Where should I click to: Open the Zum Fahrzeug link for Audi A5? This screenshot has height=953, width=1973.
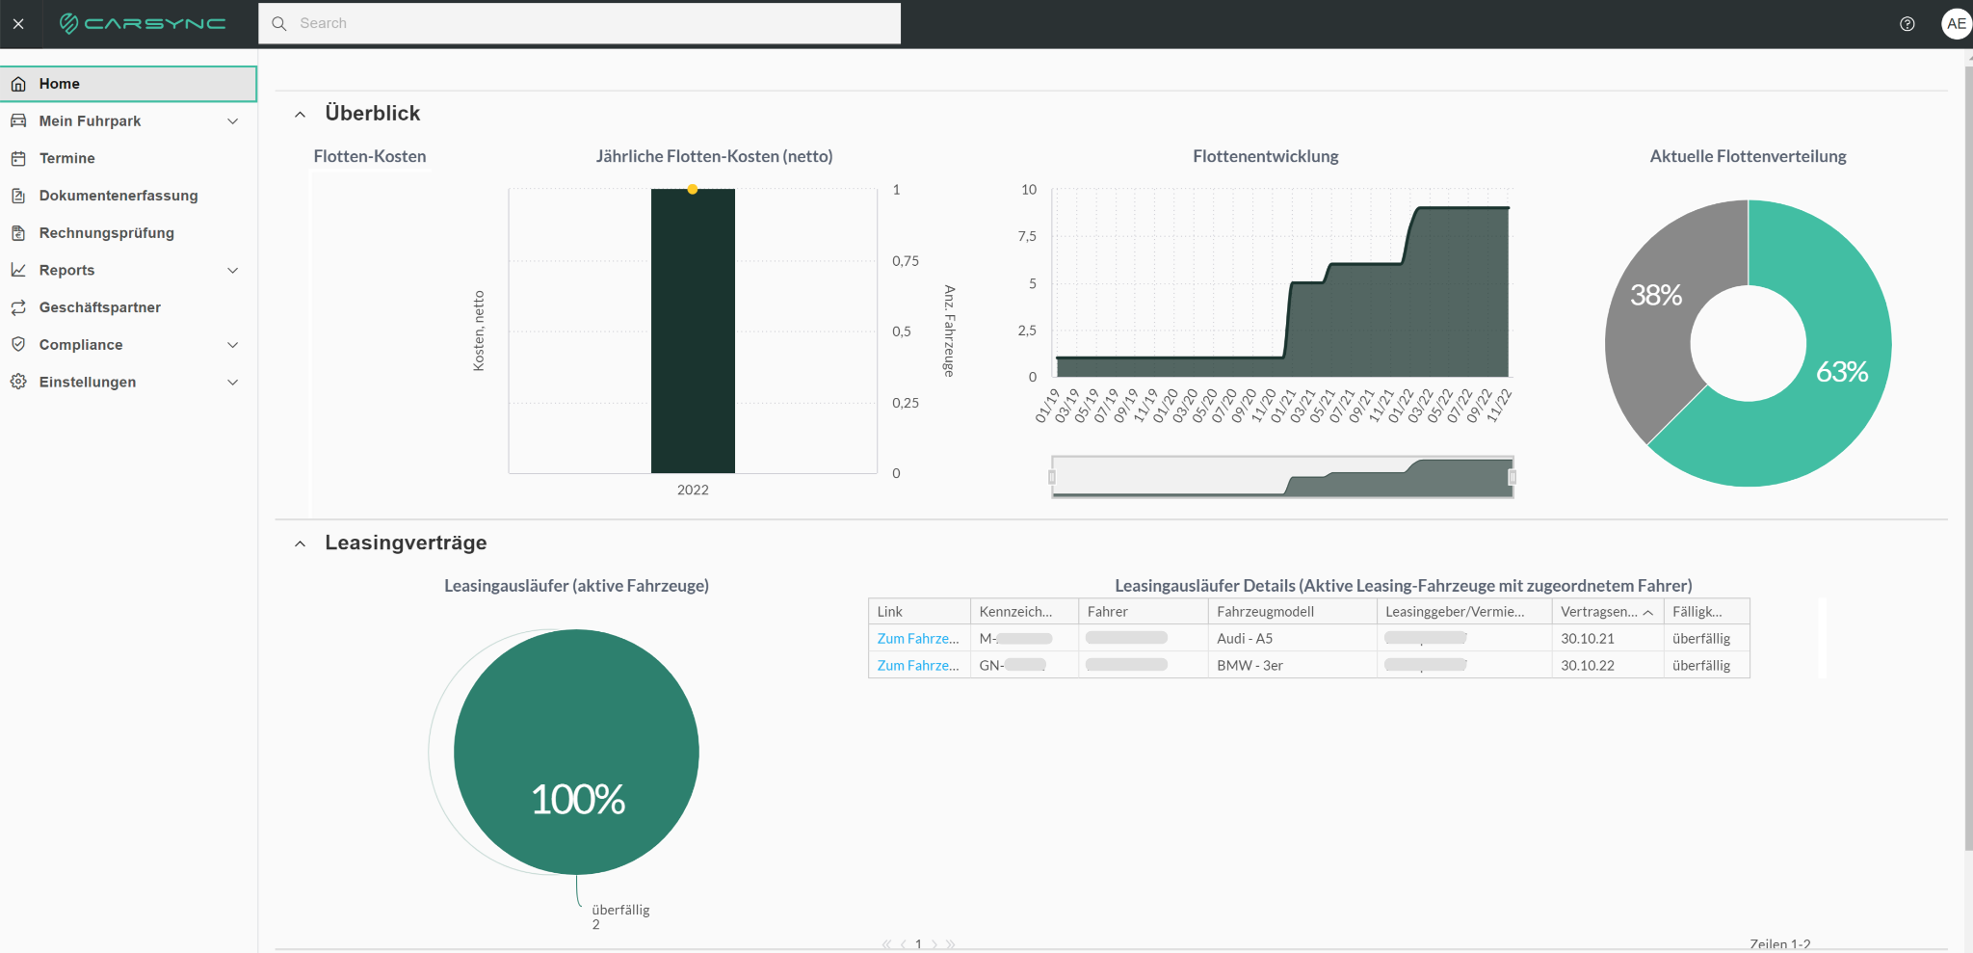point(918,638)
